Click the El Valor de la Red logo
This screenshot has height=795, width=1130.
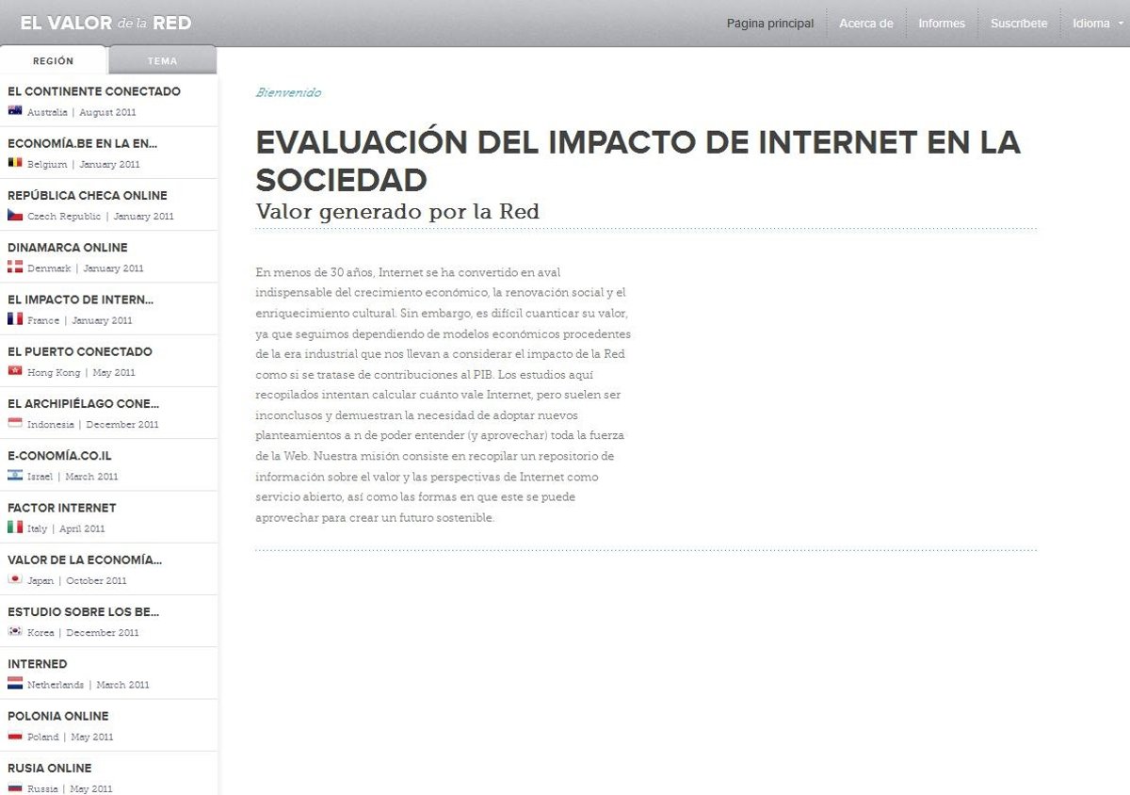pos(105,23)
